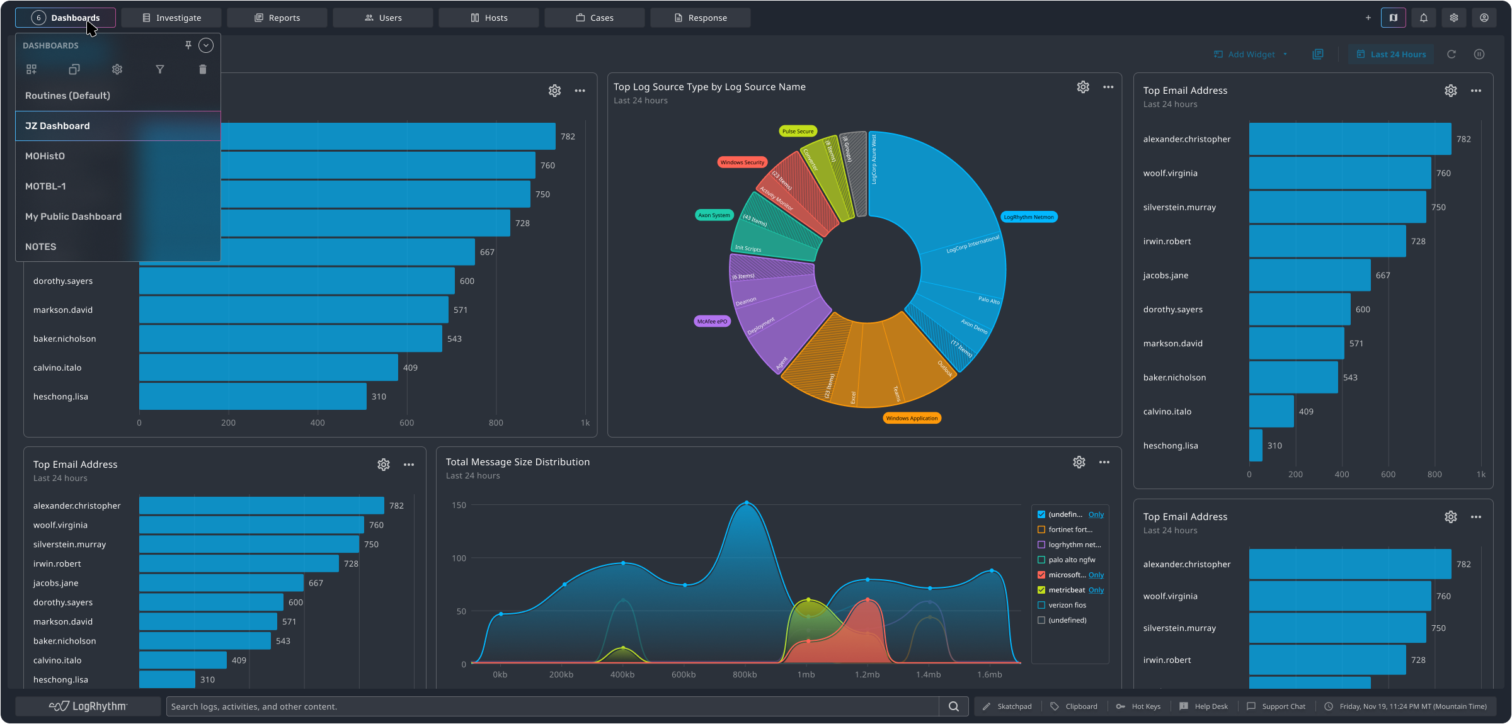Viewport: 1512px width, 724px height.
Task: Select Routines (Default) dashboard
Action: [x=118, y=96]
